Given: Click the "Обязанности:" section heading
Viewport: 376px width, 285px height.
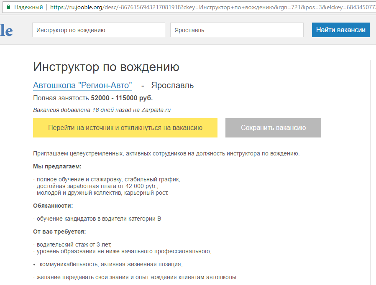Looking at the screenshot, I should pos(53,206).
